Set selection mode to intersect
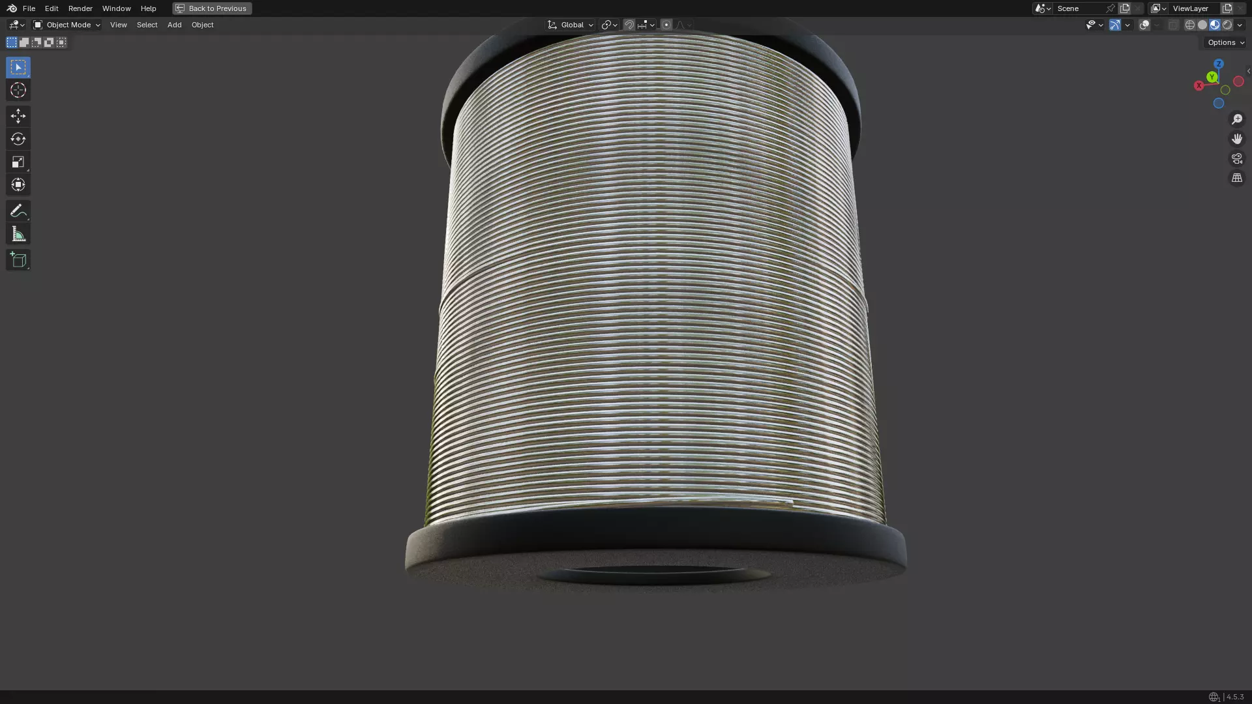Image resolution: width=1252 pixels, height=704 pixels. tap(61, 42)
